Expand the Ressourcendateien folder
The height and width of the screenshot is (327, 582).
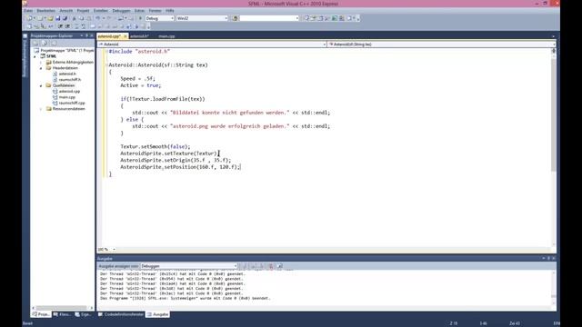[x=41, y=109]
